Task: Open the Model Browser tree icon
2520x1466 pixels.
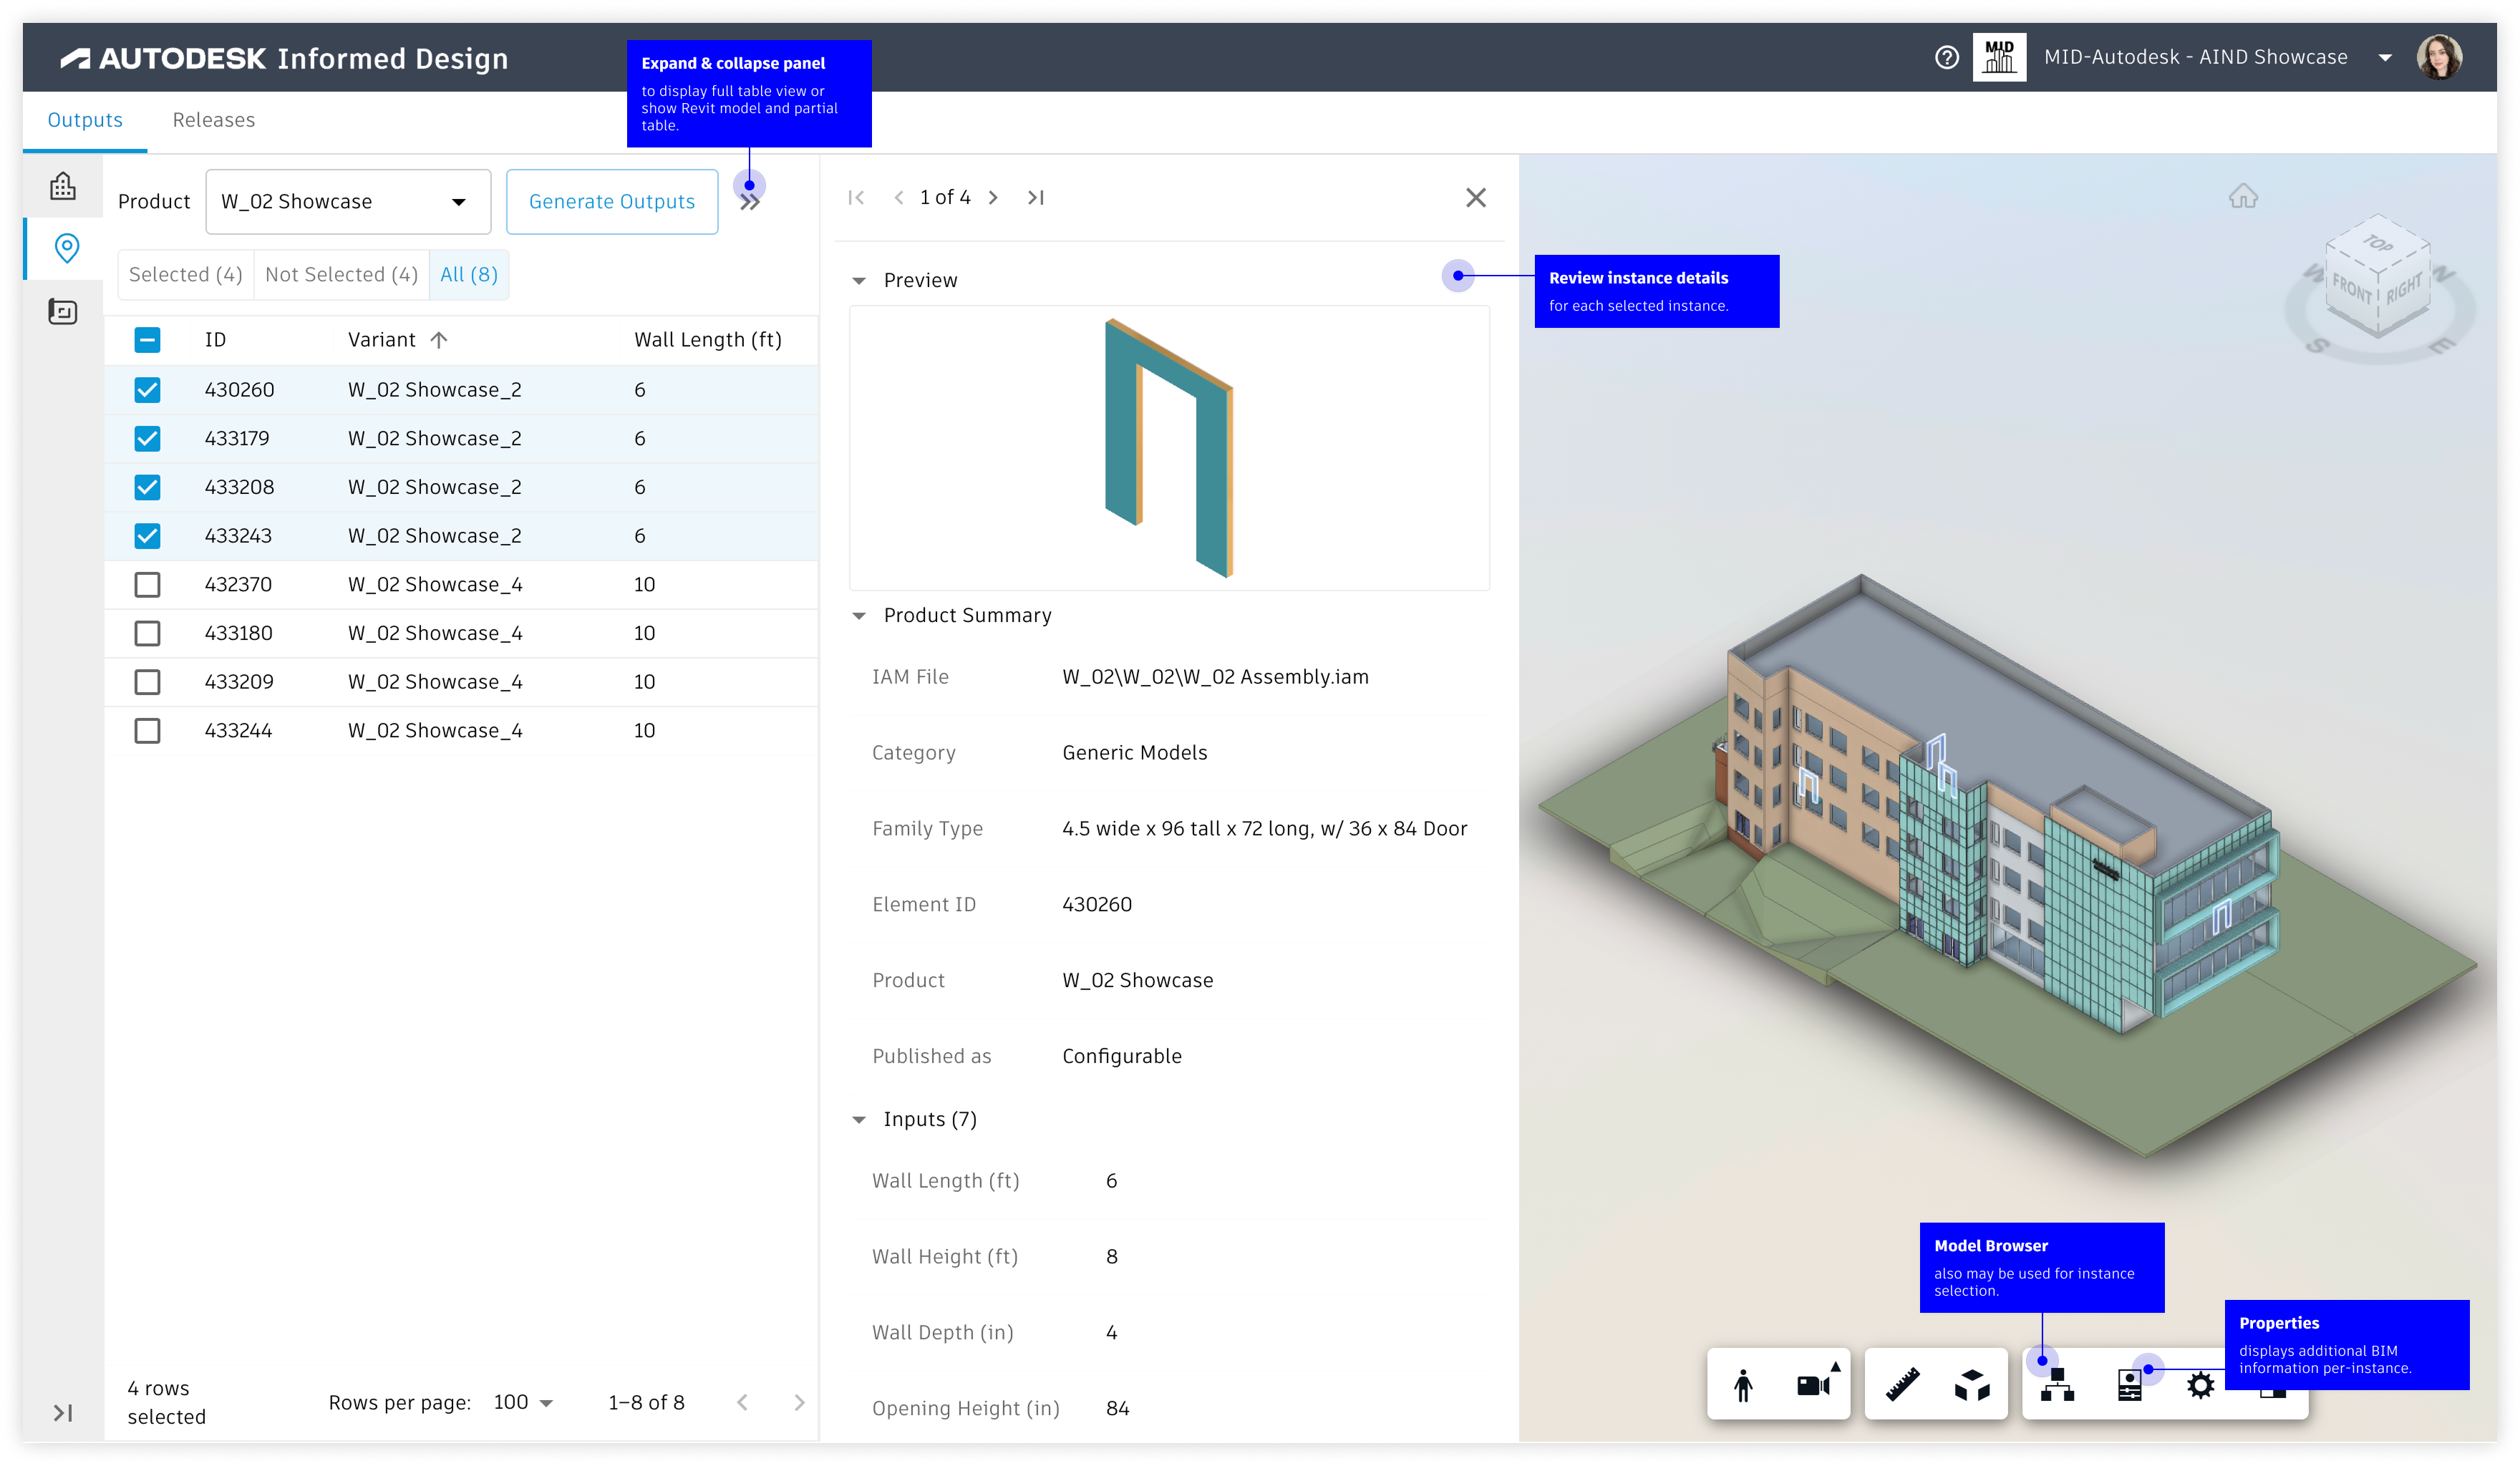Action: [x=2057, y=1385]
